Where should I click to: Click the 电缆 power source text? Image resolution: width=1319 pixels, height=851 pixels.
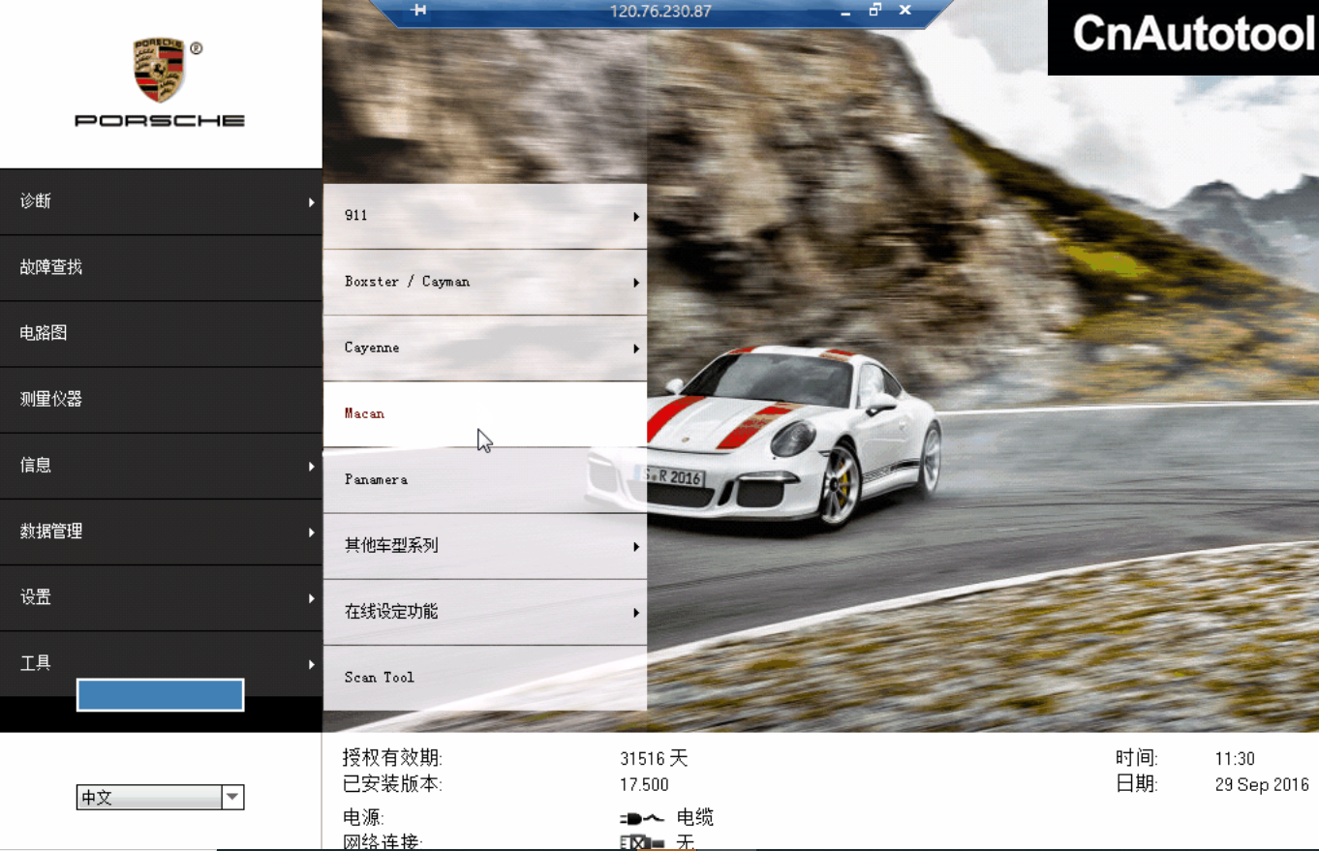point(695,818)
